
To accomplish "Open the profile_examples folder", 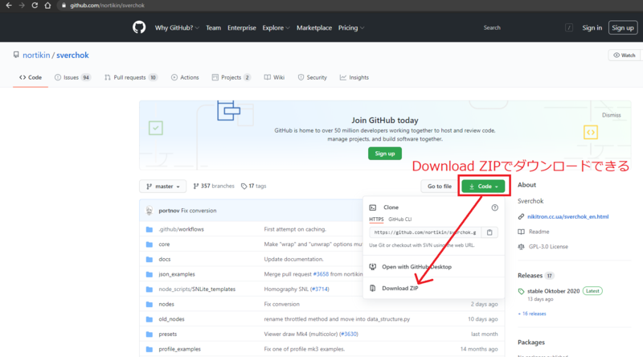I will coord(179,349).
